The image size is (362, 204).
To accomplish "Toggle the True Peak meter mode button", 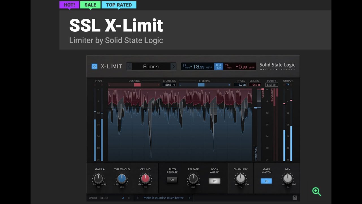I will [219, 66].
